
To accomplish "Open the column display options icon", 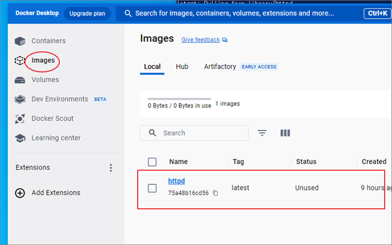I will (285, 133).
